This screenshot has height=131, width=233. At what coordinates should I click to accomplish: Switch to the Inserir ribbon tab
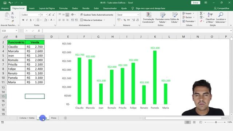[32, 8]
